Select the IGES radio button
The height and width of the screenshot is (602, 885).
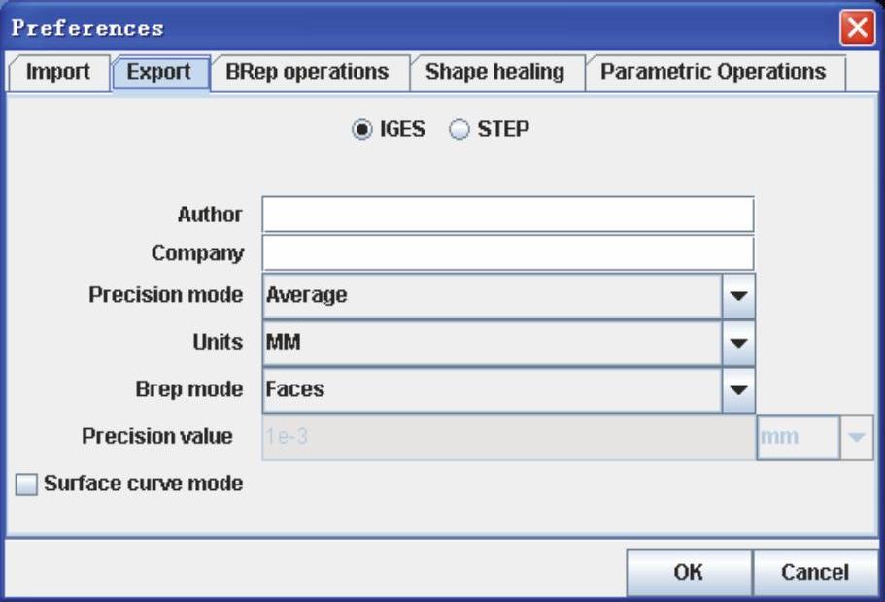[x=362, y=130]
